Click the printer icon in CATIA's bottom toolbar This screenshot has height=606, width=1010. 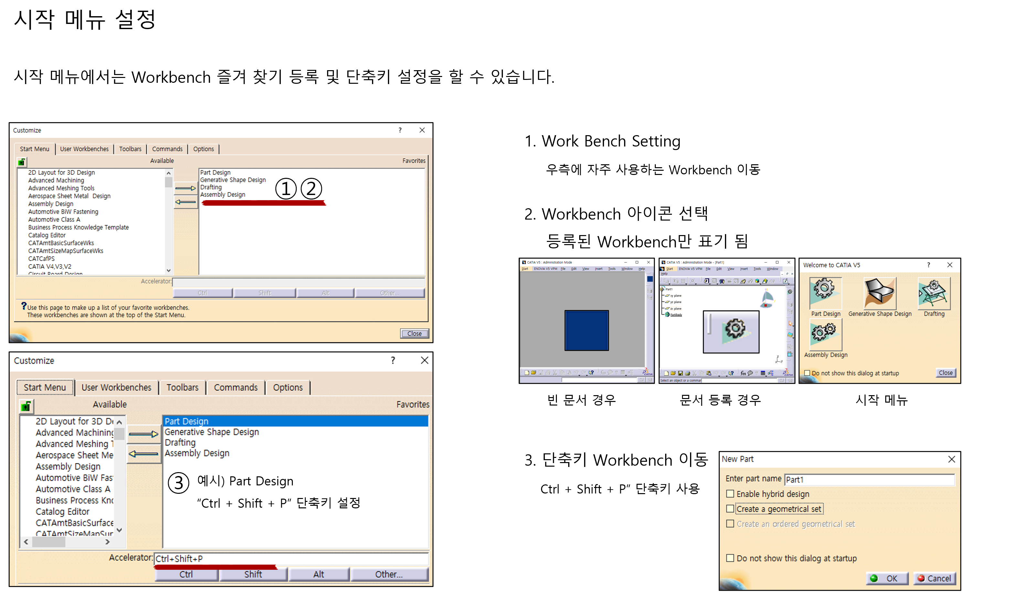coord(688,373)
